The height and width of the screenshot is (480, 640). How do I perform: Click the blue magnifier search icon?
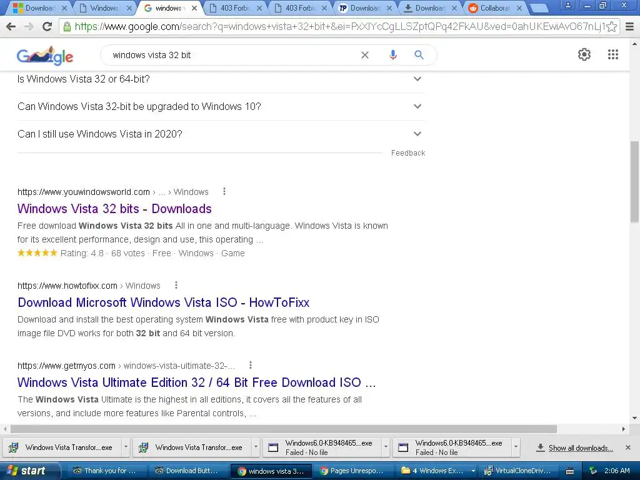point(419,55)
